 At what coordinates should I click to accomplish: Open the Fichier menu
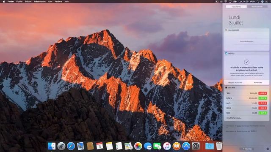pyautogui.click(x=19, y=2)
